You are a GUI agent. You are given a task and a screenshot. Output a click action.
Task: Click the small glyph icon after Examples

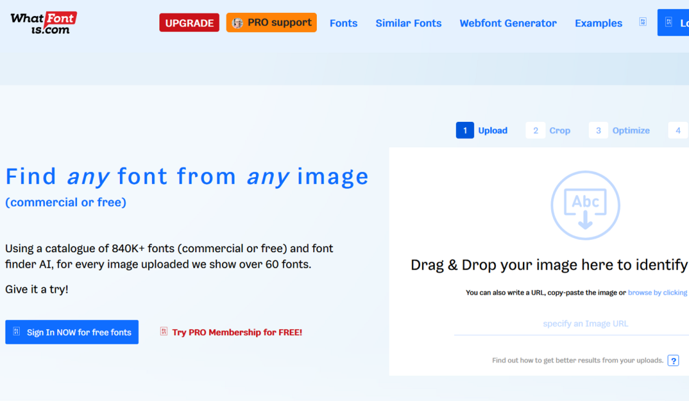point(643,22)
